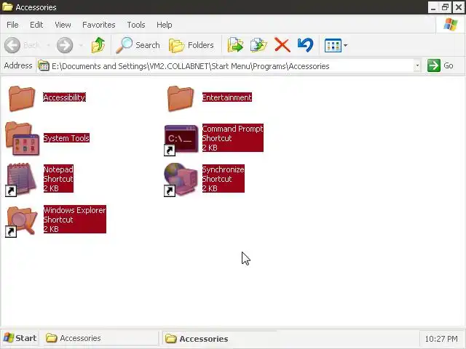Click the System Tools label text

pyautogui.click(x=66, y=138)
